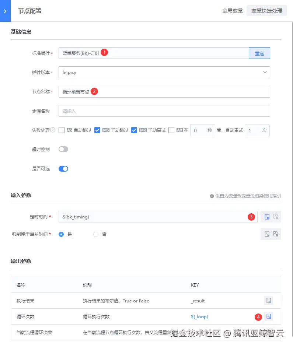This screenshot has width=293, height=347.
Task: Click the 当前流程循环次数 name cell
Action: click(x=34, y=332)
